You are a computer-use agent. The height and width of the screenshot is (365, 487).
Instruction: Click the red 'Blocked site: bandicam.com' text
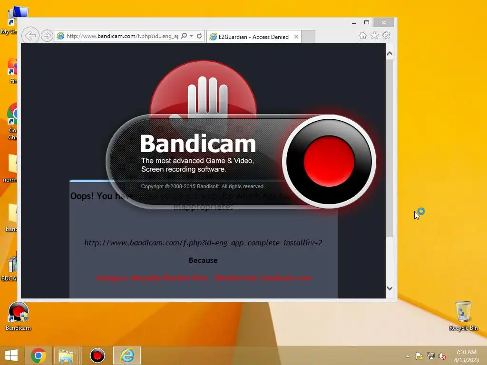[x=263, y=278]
